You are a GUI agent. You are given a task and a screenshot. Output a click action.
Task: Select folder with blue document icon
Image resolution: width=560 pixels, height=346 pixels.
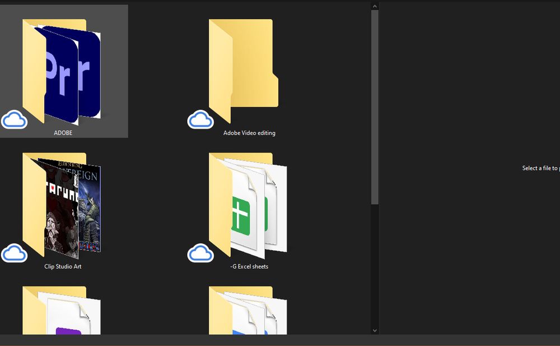pos(248,310)
